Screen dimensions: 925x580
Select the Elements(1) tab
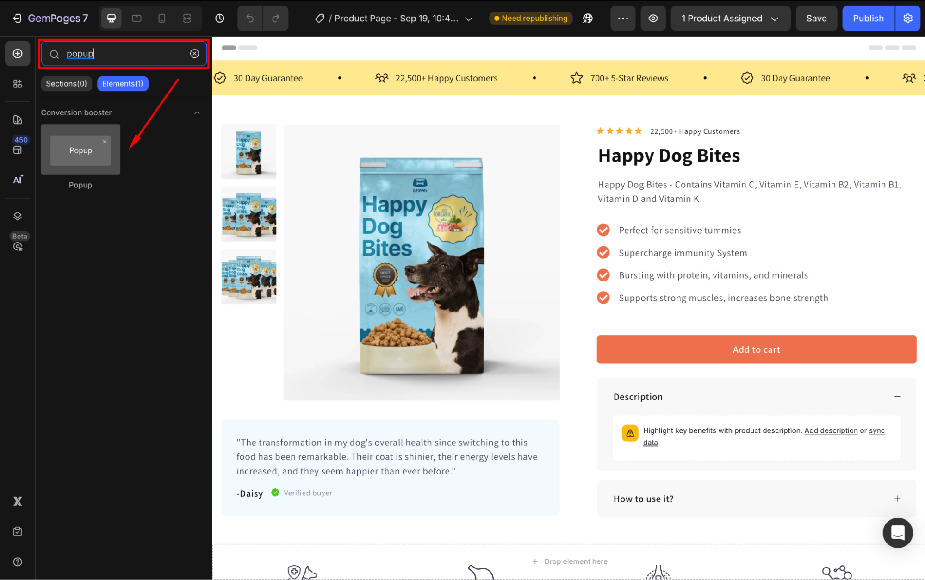point(123,84)
